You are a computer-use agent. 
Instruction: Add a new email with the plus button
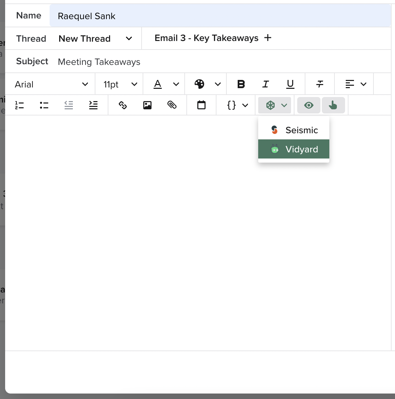[x=268, y=38]
